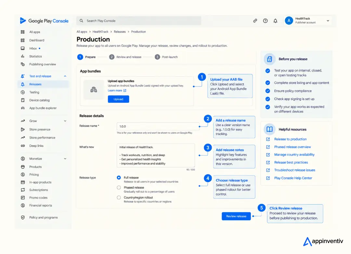Go to the Review and release step
Viewport: 351px width, 254px height.
click(x=125, y=57)
